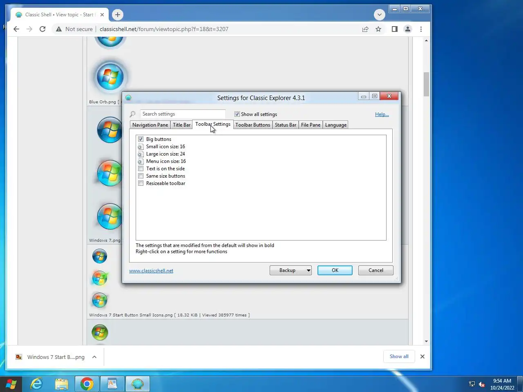Reload the Classic Shell page
The height and width of the screenshot is (392, 523).
(42, 29)
